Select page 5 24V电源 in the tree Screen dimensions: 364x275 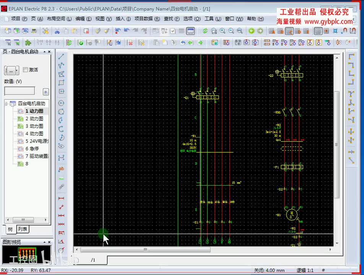click(37, 141)
